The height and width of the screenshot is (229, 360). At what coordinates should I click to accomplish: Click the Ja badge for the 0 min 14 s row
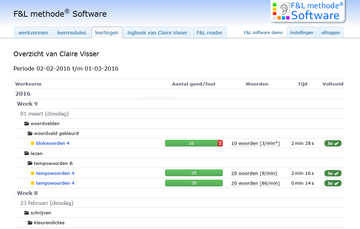click(332, 183)
